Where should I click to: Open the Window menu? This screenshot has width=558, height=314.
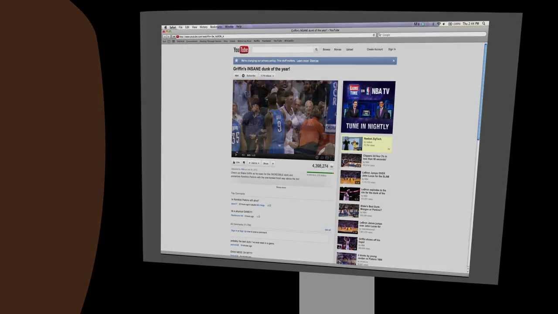tap(229, 27)
